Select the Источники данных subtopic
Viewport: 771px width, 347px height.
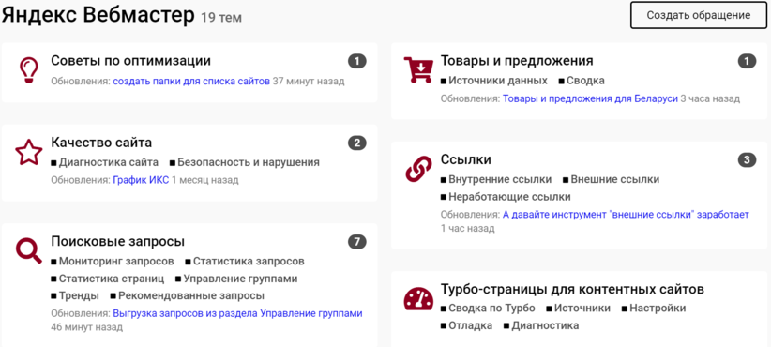click(493, 81)
